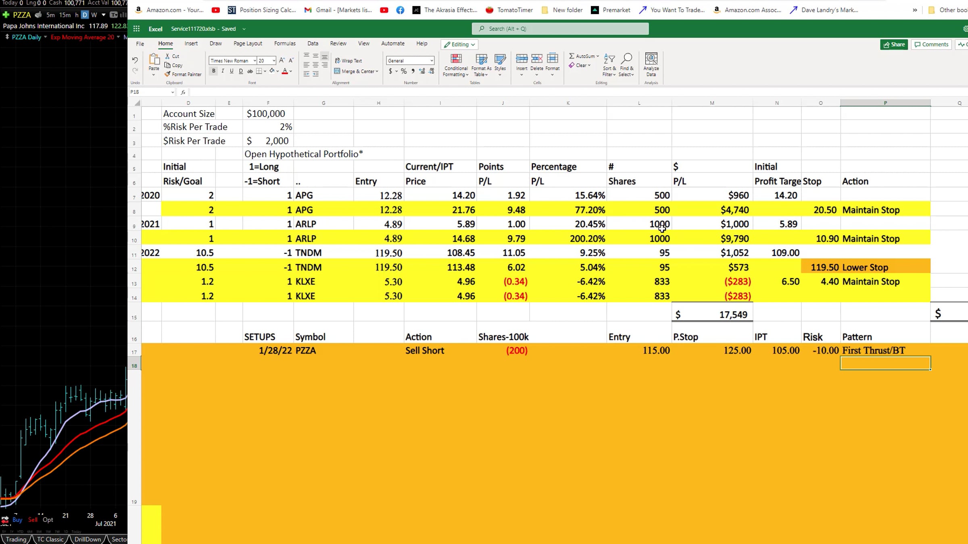968x544 pixels.
Task: Click the green Share button
Action: pyautogui.click(x=894, y=44)
